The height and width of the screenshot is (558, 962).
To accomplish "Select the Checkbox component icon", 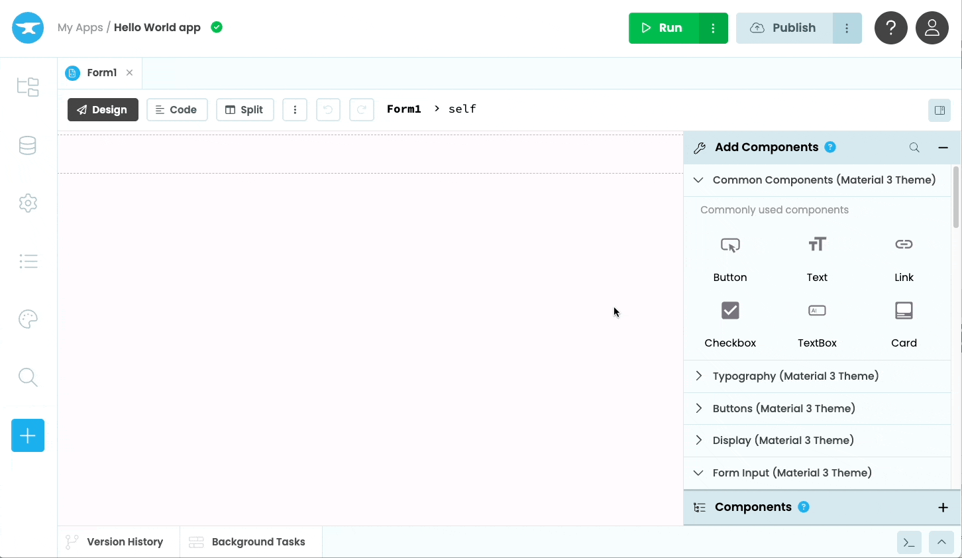I will 730,310.
